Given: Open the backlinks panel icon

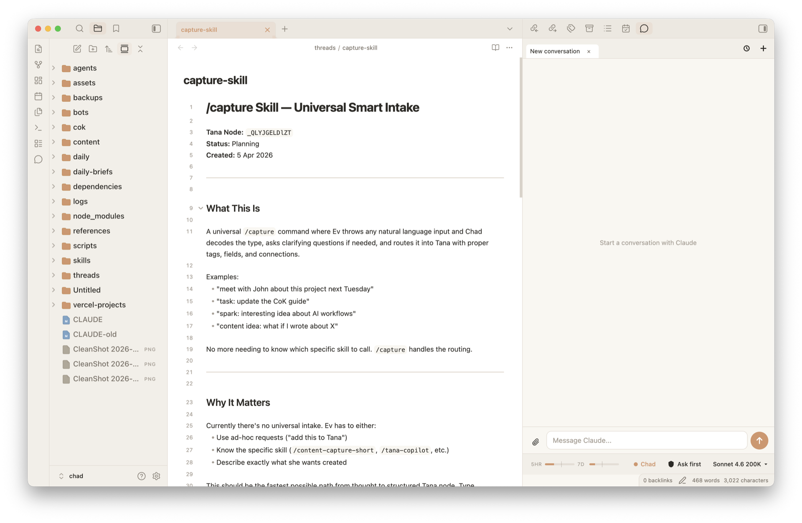Looking at the screenshot, I should (534, 28).
